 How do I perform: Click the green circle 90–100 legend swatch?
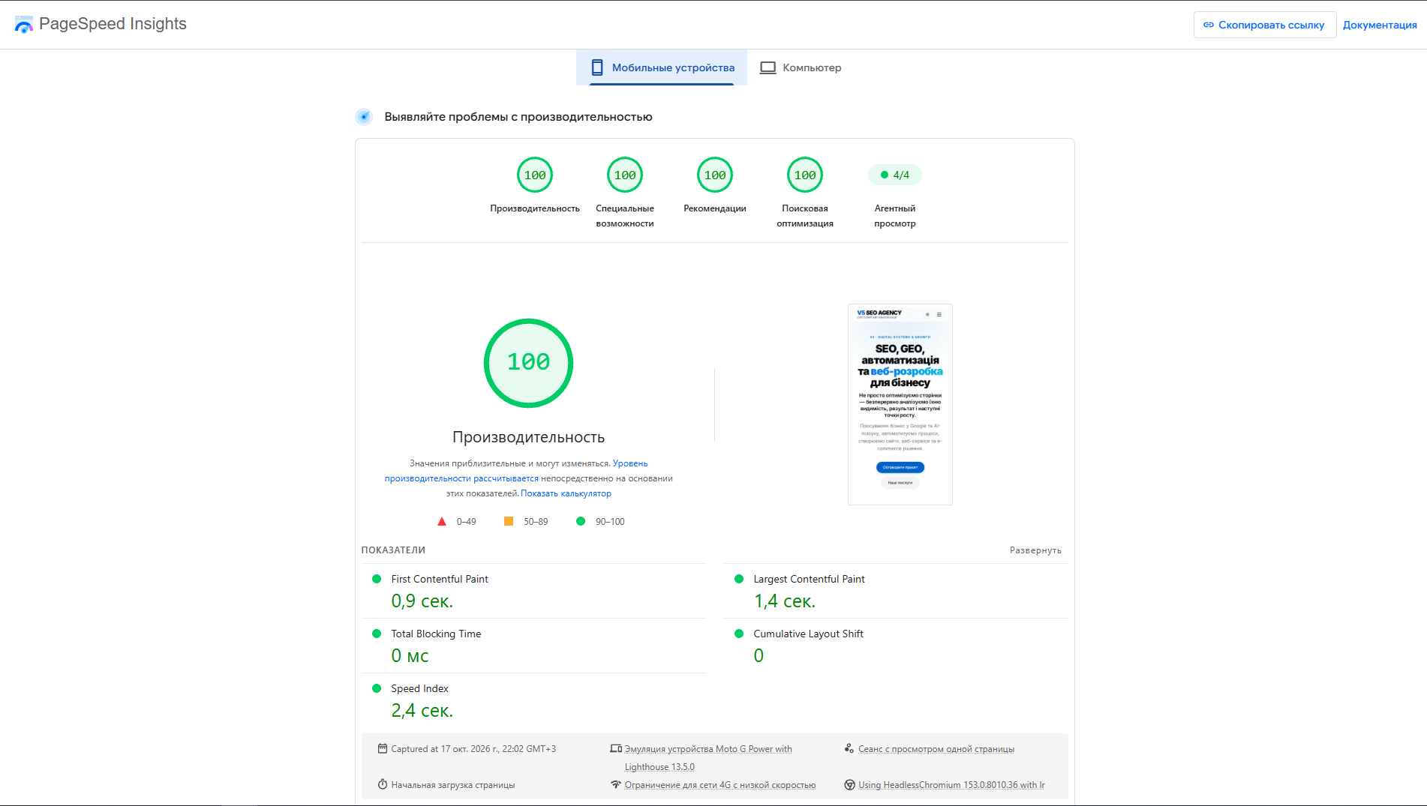click(x=581, y=521)
